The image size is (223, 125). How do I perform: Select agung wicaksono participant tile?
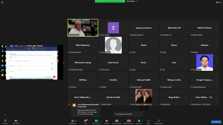point(144,28)
